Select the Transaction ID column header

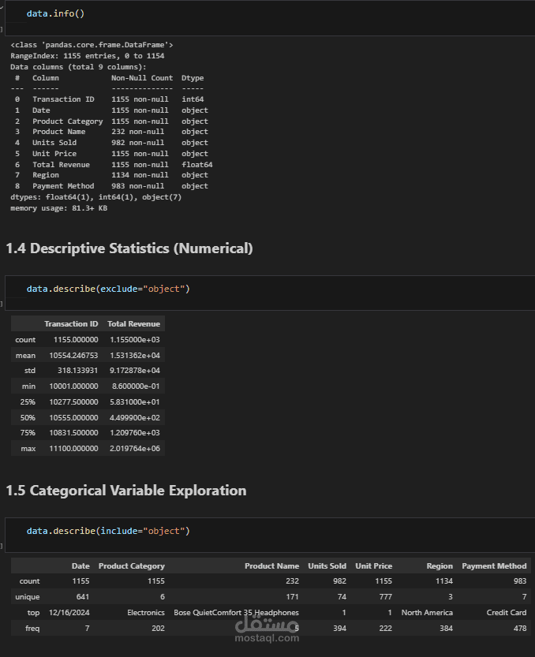pos(71,324)
